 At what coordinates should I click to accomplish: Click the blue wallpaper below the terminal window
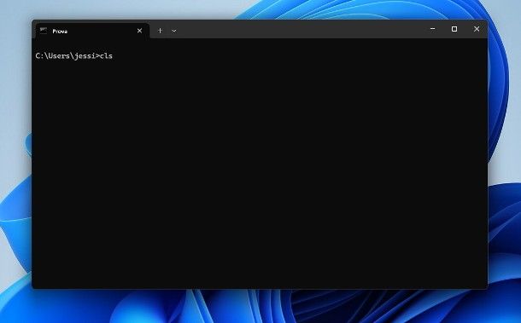259,306
